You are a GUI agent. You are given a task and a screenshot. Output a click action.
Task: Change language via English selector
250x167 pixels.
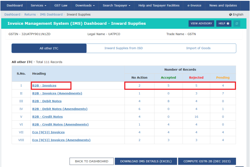(236, 14)
